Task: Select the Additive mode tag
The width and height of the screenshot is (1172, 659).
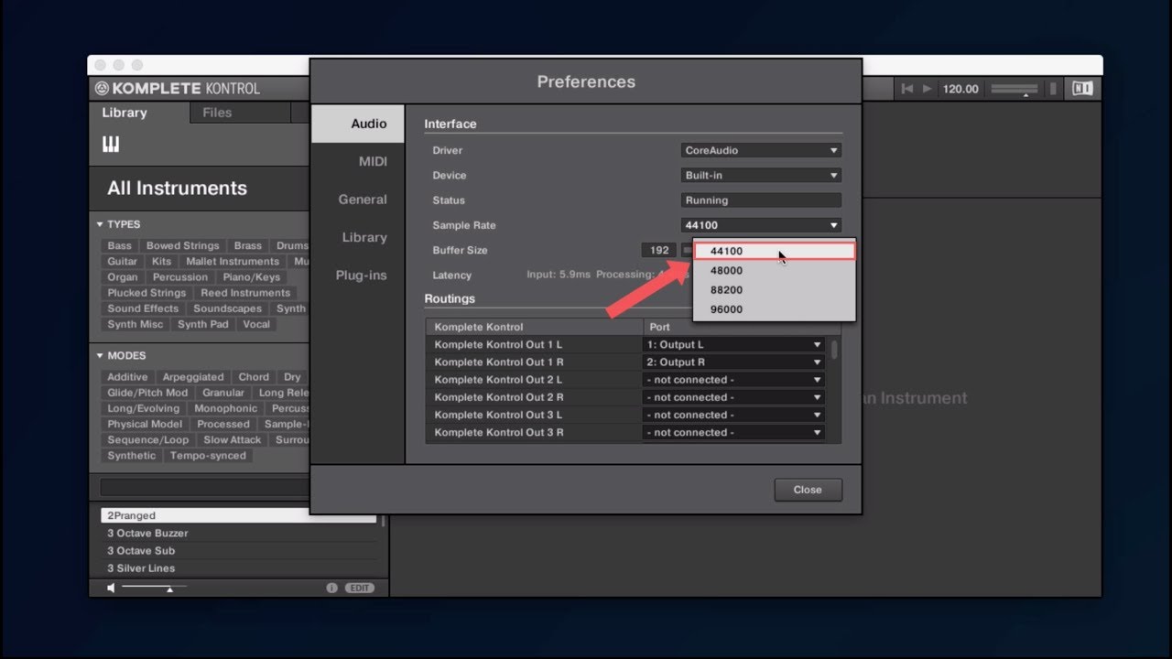Action: tap(127, 377)
